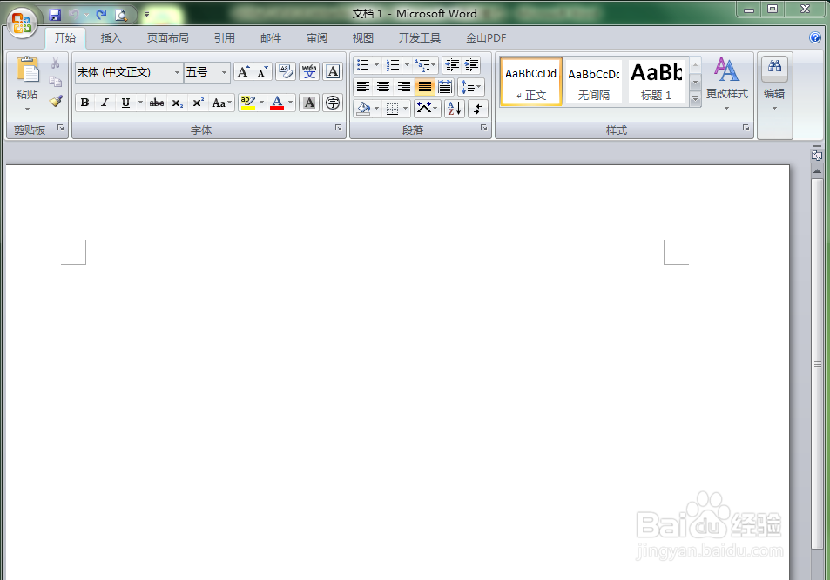Click Character Shading icon
This screenshot has height=580, width=830.
click(x=309, y=103)
